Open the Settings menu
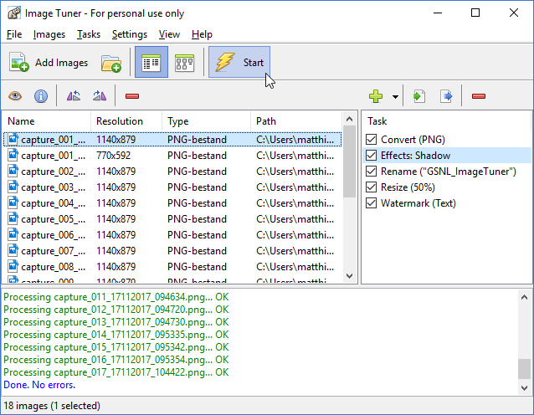This screenshot has width=534, height=415. click(x=129, y=34)
